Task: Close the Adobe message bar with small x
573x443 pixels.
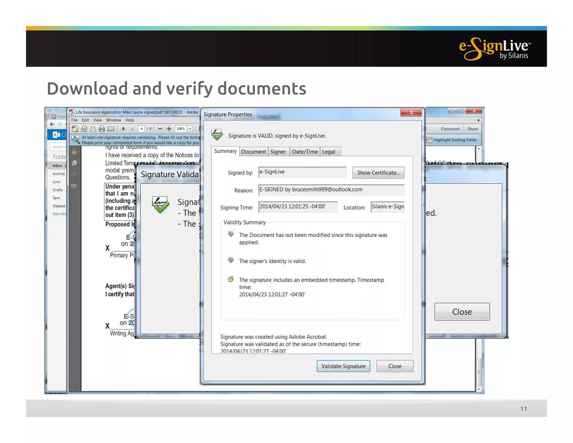Action: click(x=478, y=120)
